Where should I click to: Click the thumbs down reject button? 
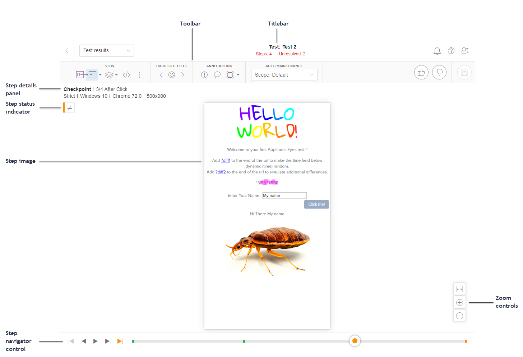click(439, 73)
